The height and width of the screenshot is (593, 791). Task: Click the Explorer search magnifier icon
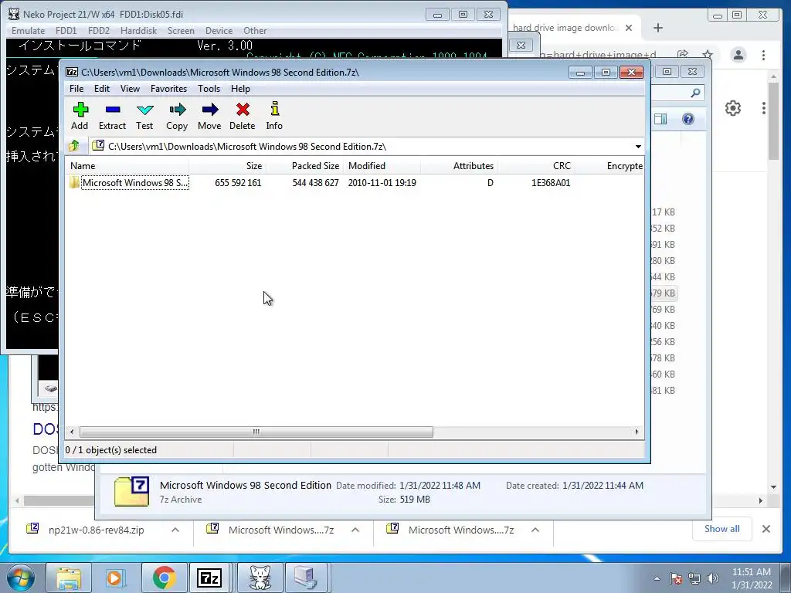696,93
